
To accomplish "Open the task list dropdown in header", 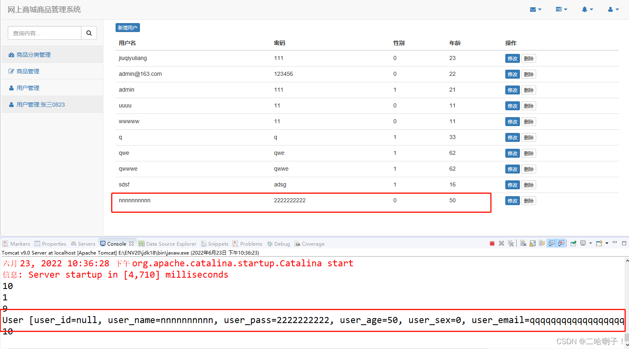I will pyautogui.click(x=561, y=9).
